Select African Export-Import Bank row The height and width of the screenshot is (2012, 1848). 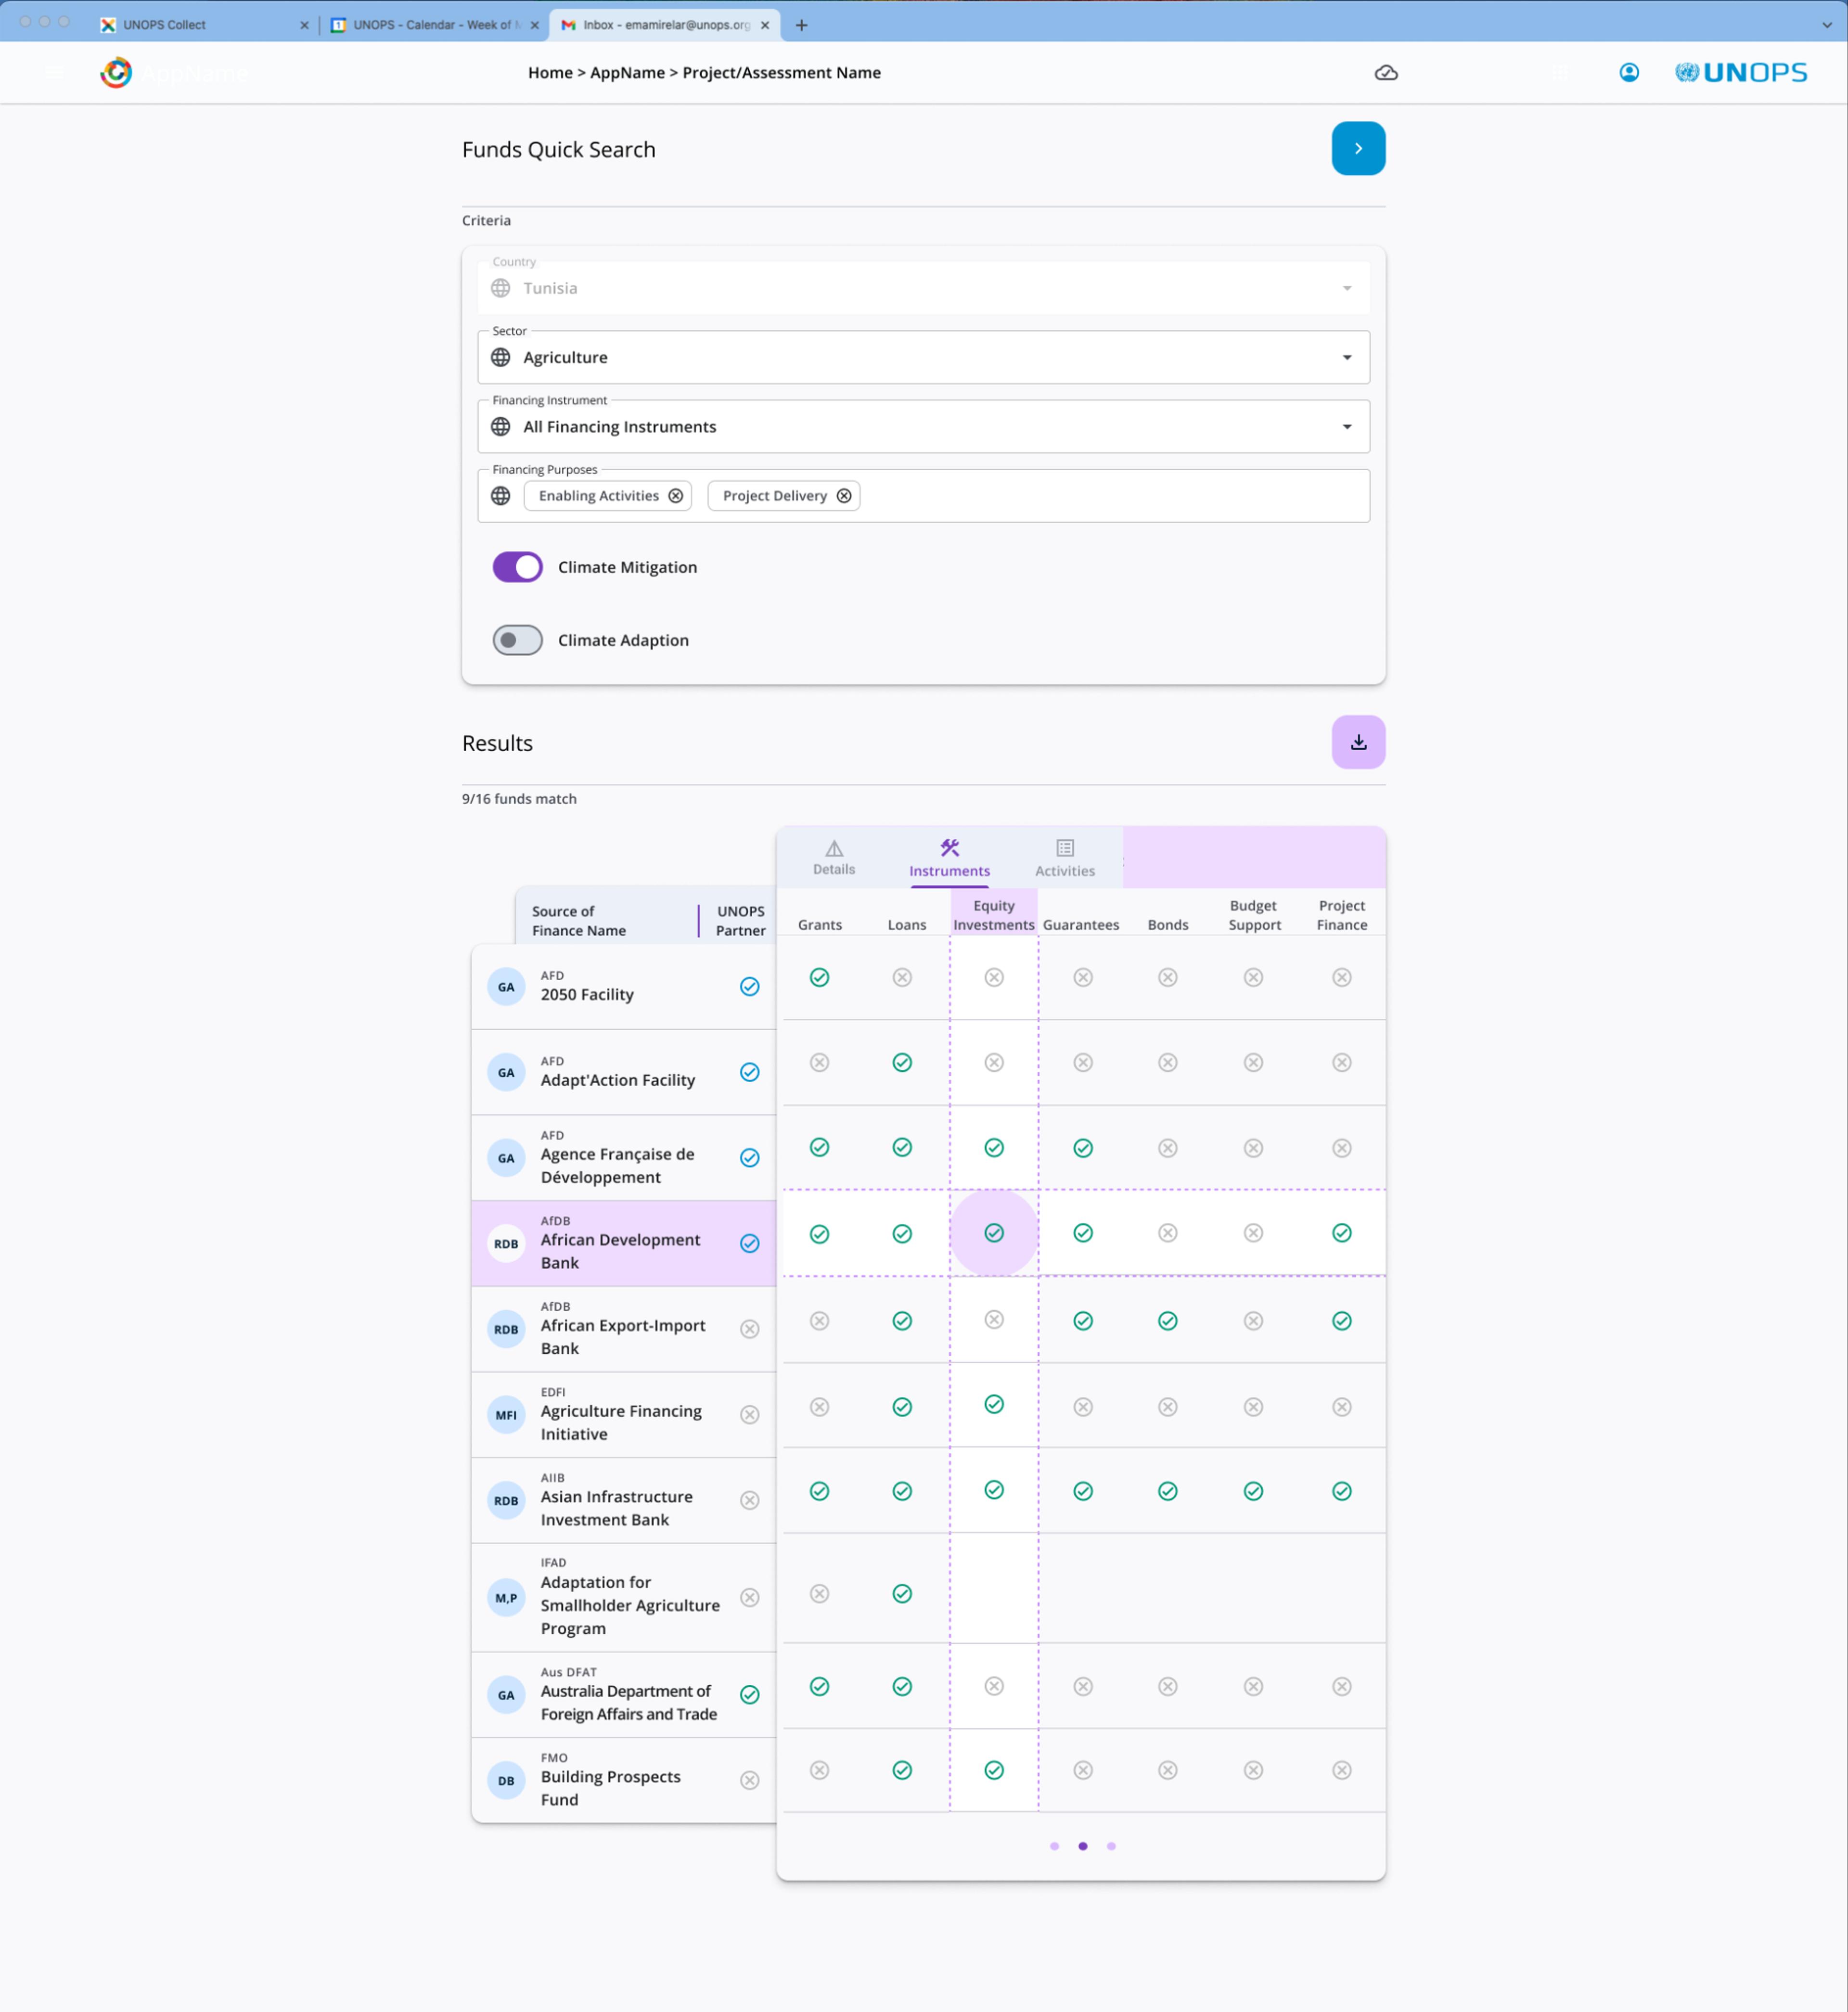624,1329
